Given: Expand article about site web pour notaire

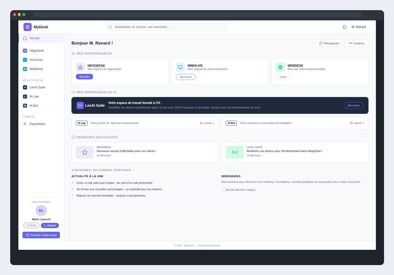Looking at the screenshot, I should coord(145,183).
